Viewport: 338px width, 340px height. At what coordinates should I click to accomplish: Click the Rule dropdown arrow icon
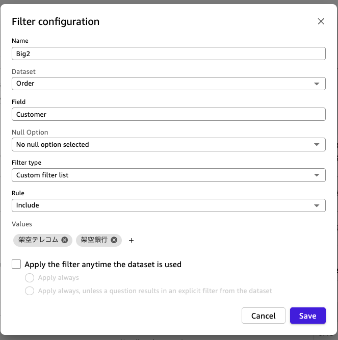(x=317, y=205)
